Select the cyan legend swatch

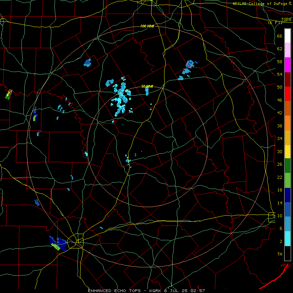(x=287, y=239)
